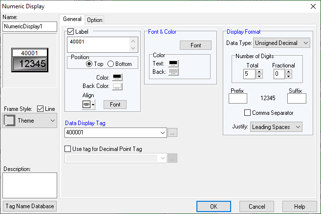Switch to the Option tab
The width and height of the screenshot is (321, 214).
[x=95, y=20]
